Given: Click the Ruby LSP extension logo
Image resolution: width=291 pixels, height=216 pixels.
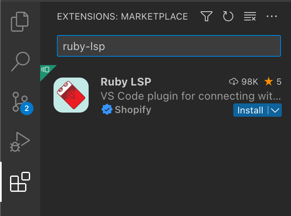Looking at the screenshot, I should click(71, 95).
